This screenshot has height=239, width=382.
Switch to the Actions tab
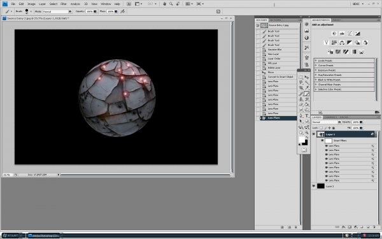point(275,20)
